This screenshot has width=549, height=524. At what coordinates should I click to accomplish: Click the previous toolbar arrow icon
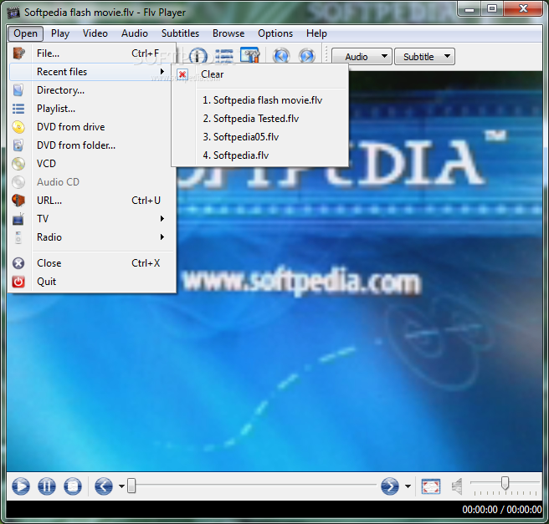[x=281, y=56]
